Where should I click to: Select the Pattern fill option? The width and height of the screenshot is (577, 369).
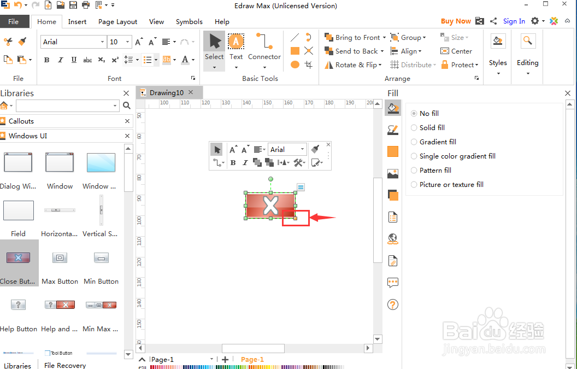tap(431, 170)
